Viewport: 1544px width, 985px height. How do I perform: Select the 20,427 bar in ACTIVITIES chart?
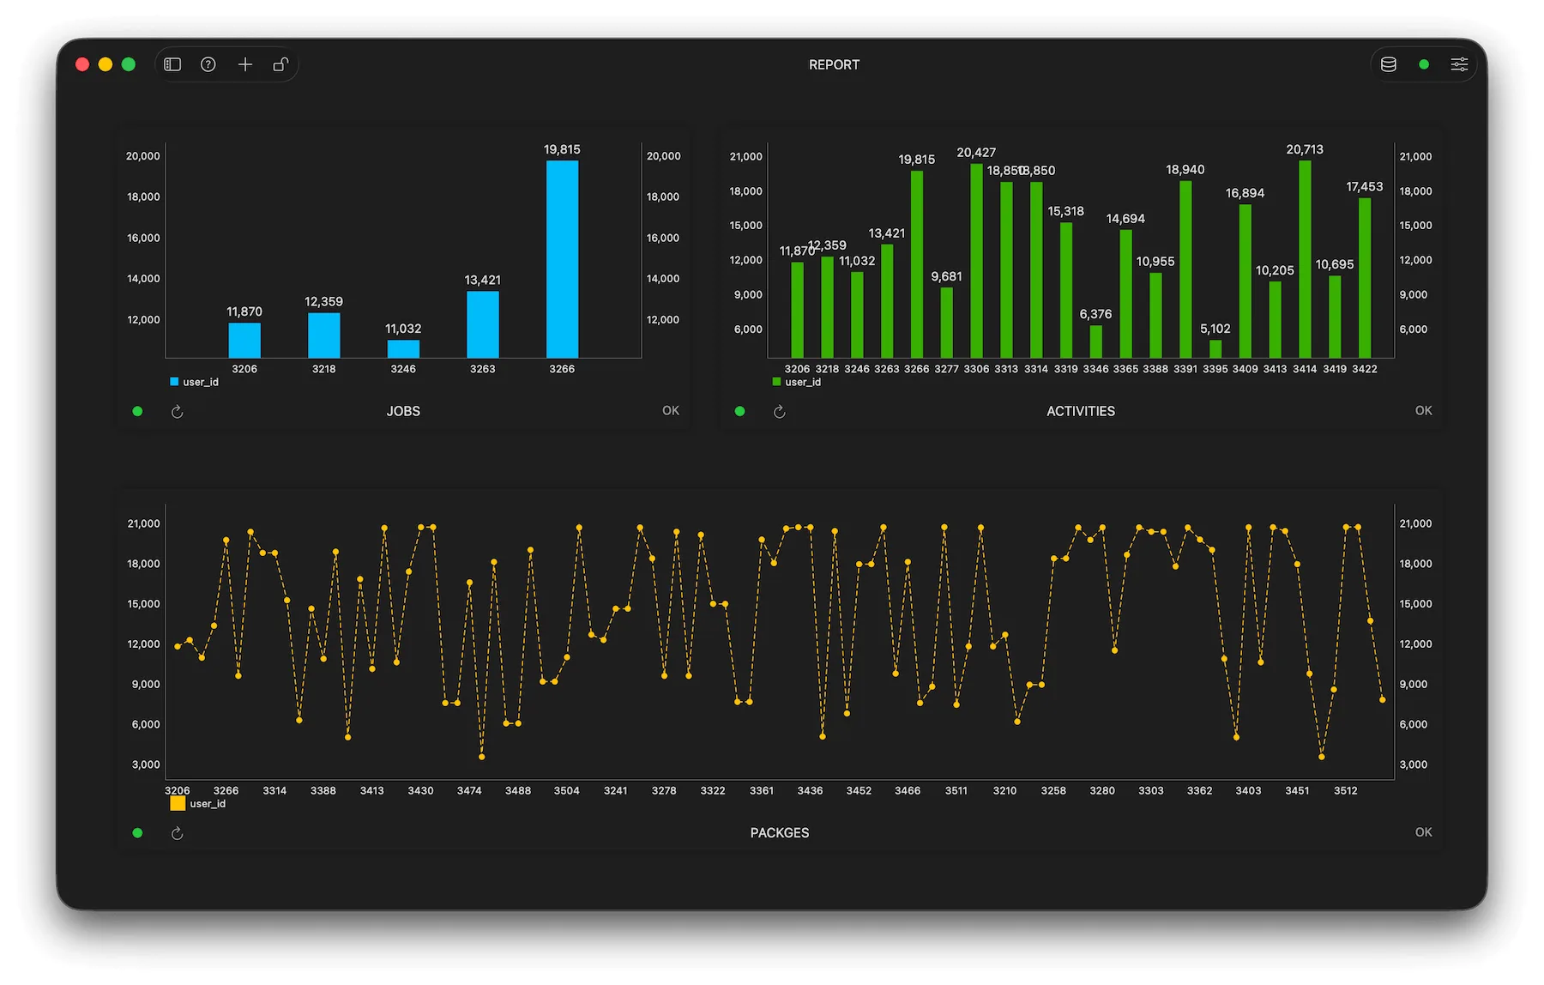point(976,261)
